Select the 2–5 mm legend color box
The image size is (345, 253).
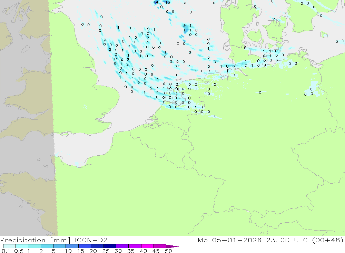47,246
